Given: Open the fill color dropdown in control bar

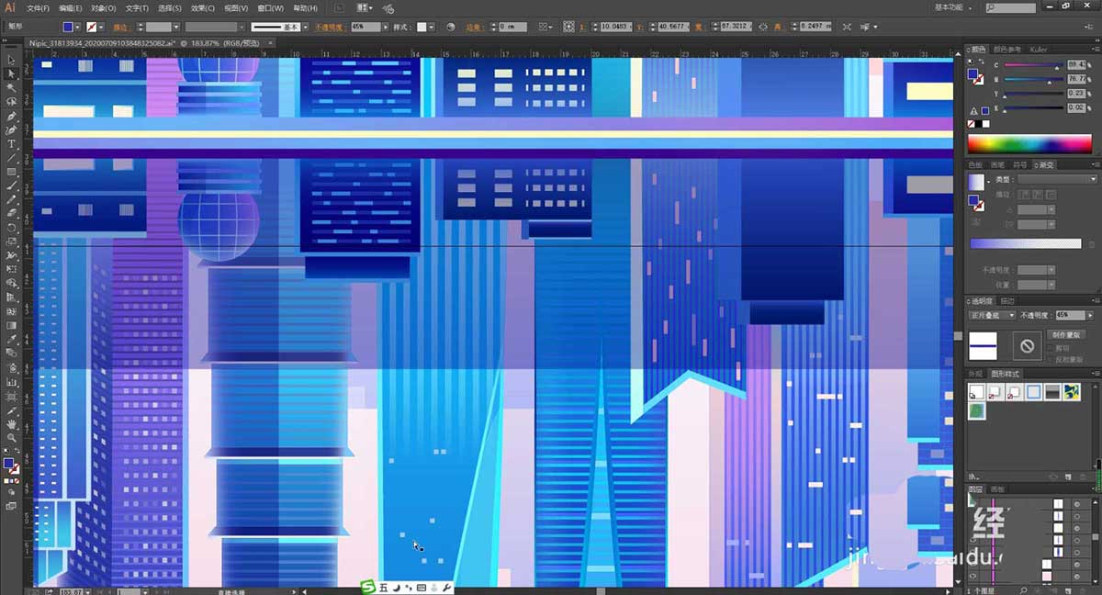Looking at the screenshot, I should pos(79,27).
